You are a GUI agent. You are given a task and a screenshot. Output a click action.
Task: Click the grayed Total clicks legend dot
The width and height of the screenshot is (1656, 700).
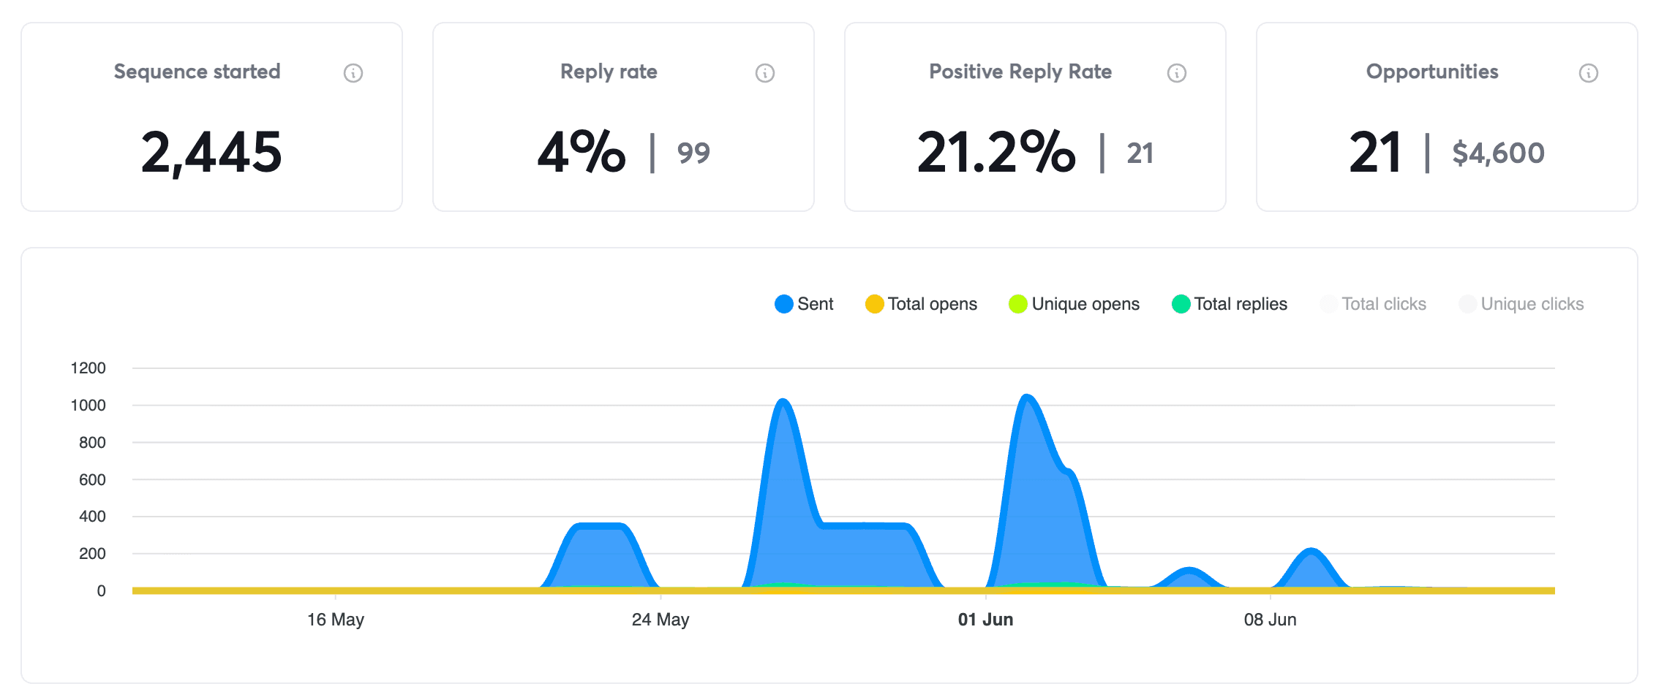point(1327,303)
